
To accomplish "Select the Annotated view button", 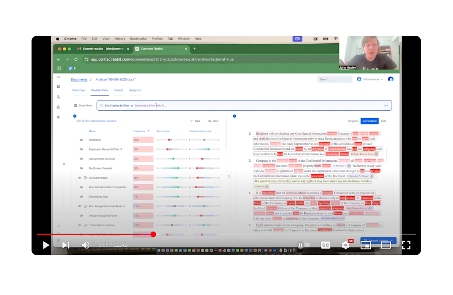I will click(369, 121).
